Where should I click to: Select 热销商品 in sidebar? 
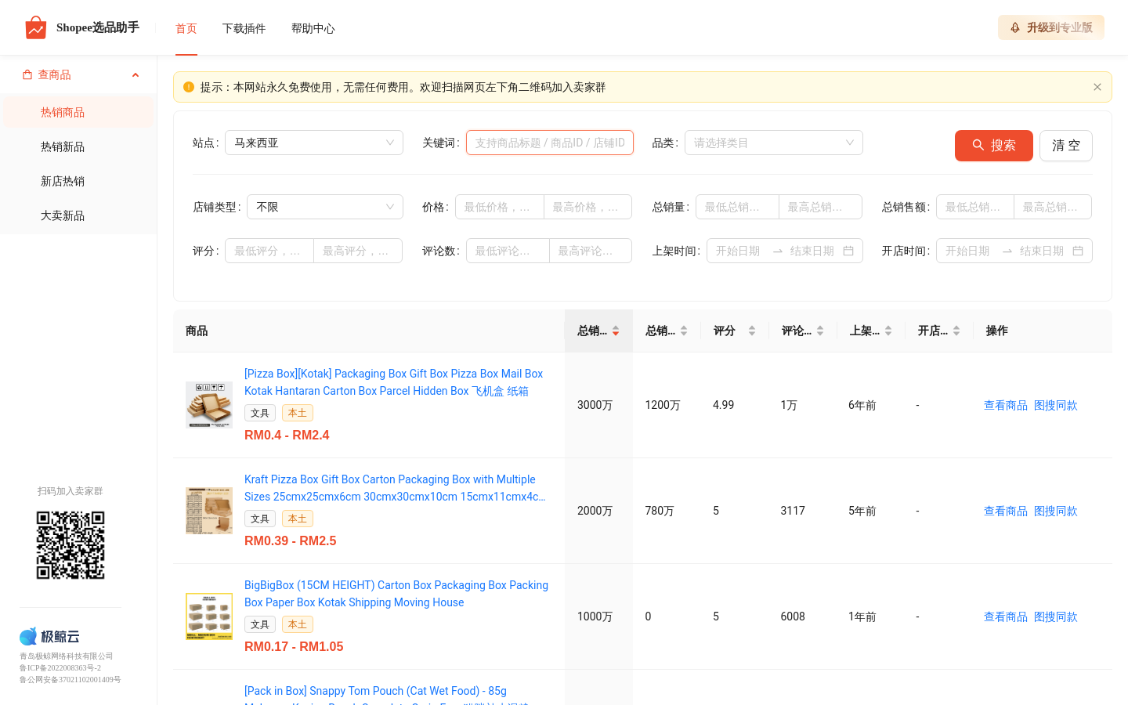point(78,112)
